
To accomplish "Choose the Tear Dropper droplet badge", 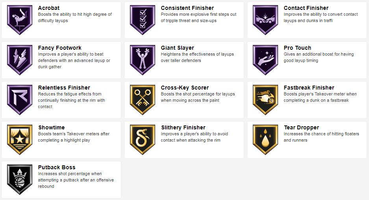I will tap(265, 140).
